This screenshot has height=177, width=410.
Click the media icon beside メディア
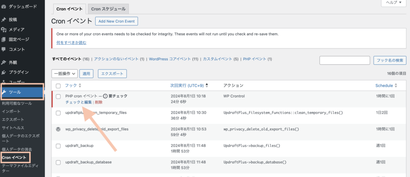(x=4, y=30)
